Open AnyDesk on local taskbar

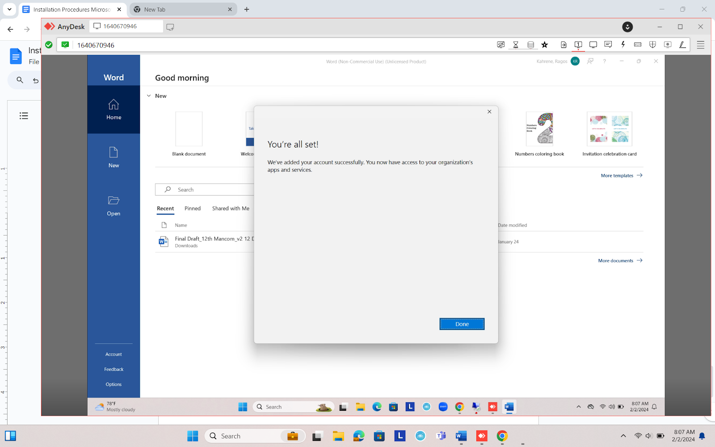click(482, 436)
